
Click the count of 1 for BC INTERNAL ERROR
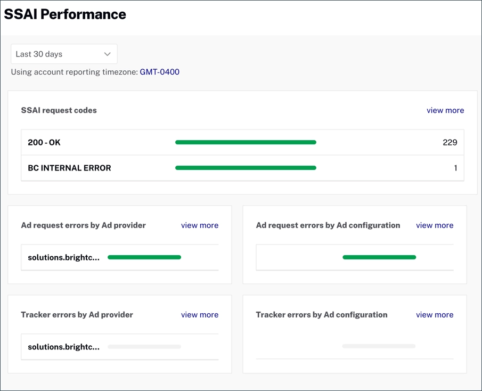(455, 168)
